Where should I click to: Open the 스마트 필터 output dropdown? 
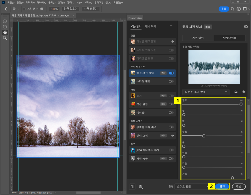pos(192,187)
